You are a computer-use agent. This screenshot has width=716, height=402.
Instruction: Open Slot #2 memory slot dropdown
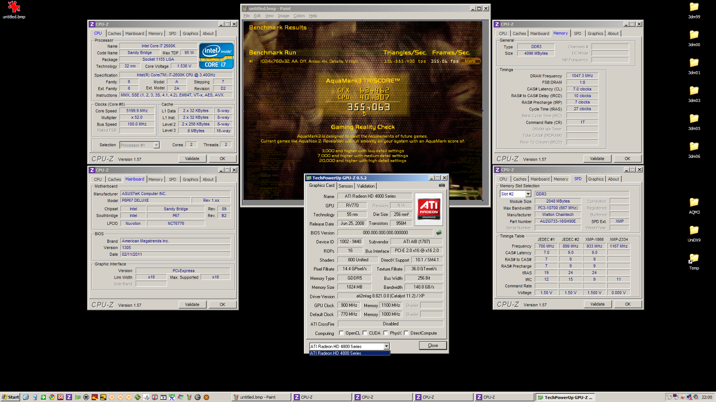point(528,194)
